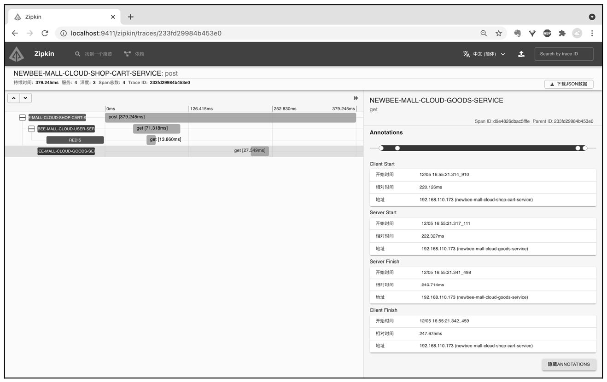Click the Server Start annotation dot

397,148
